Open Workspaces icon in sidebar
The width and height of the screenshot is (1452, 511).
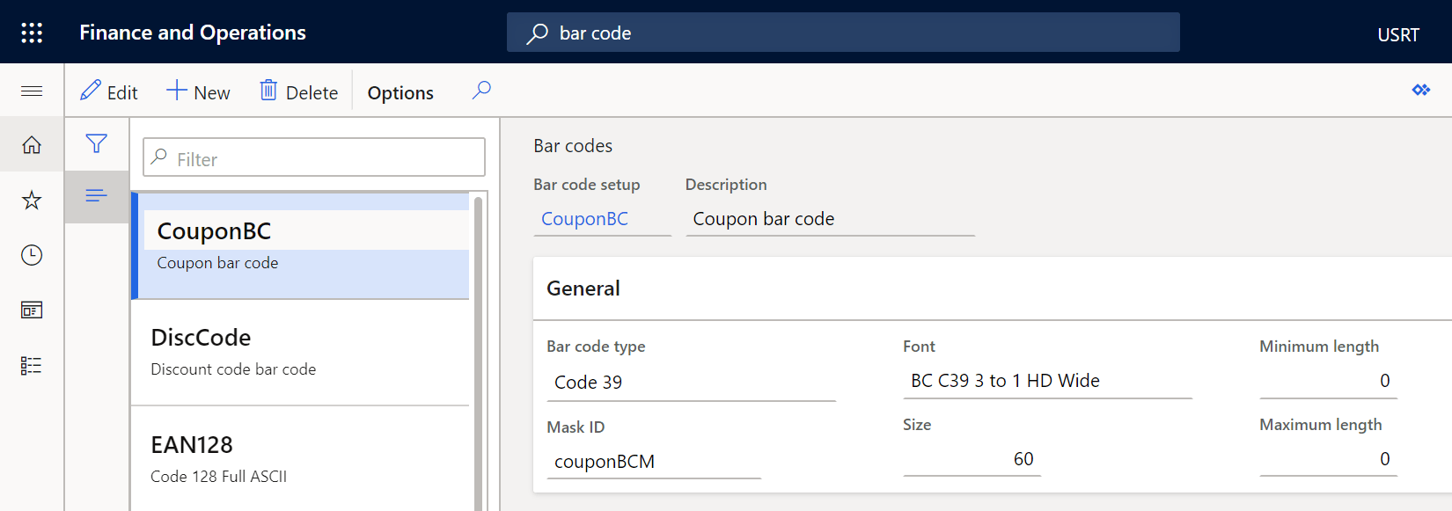point(32,310)
